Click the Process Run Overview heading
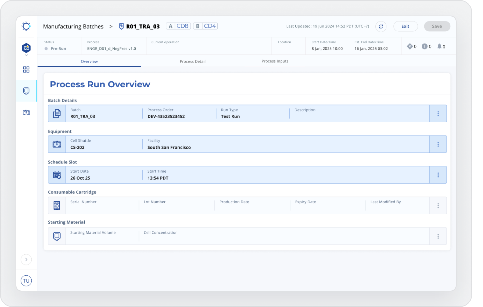This screenshot has height=307, width=483. tap(100, 84)
